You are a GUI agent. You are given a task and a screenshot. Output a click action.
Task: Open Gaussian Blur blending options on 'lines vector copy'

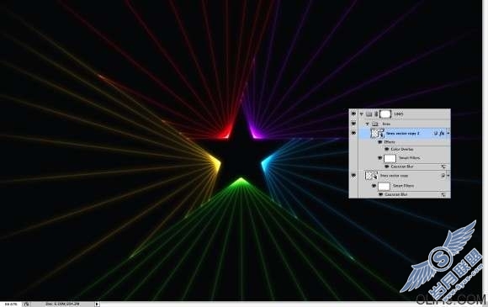pos(443,194)
